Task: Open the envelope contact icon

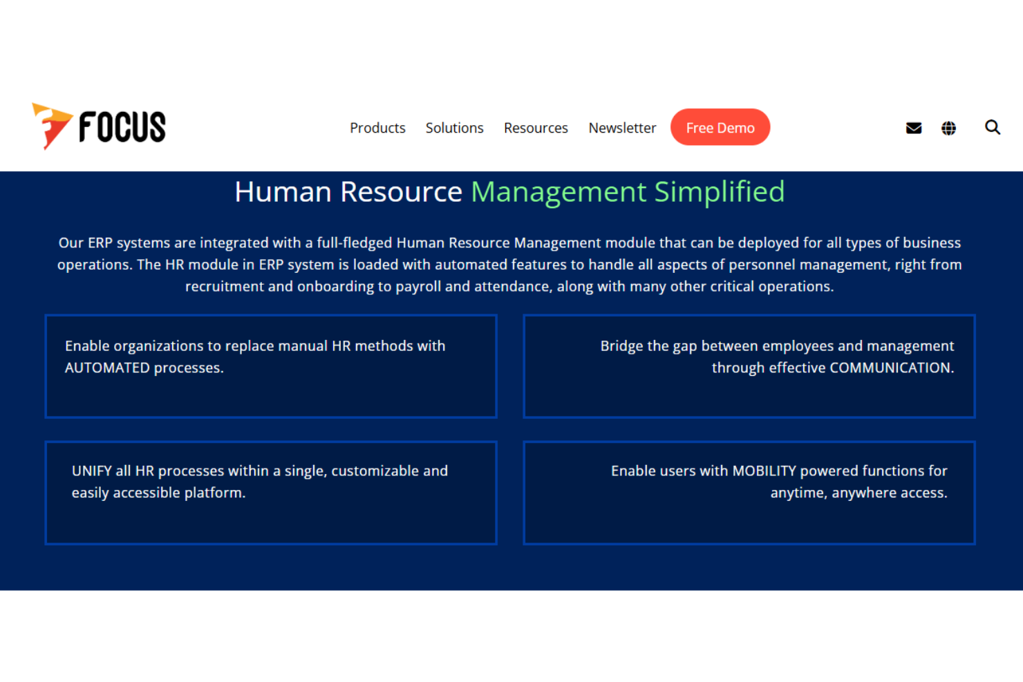Action: 913,127
